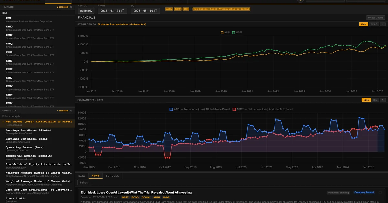Click the Refresh news button

pos(84,182)
